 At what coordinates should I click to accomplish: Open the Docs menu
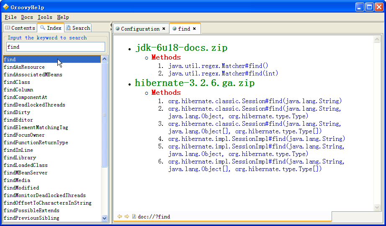(x=27, y=17)
